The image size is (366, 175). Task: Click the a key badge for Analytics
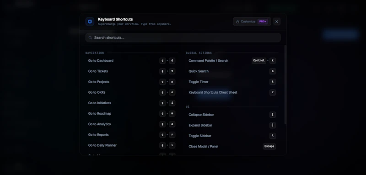(172, 124)
